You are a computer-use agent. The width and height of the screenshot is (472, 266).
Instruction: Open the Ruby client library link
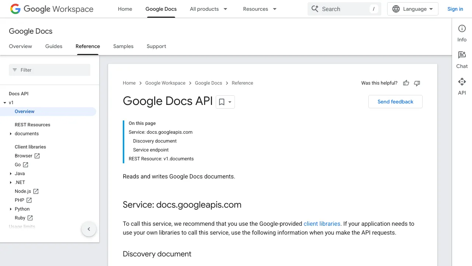point(20,218)
